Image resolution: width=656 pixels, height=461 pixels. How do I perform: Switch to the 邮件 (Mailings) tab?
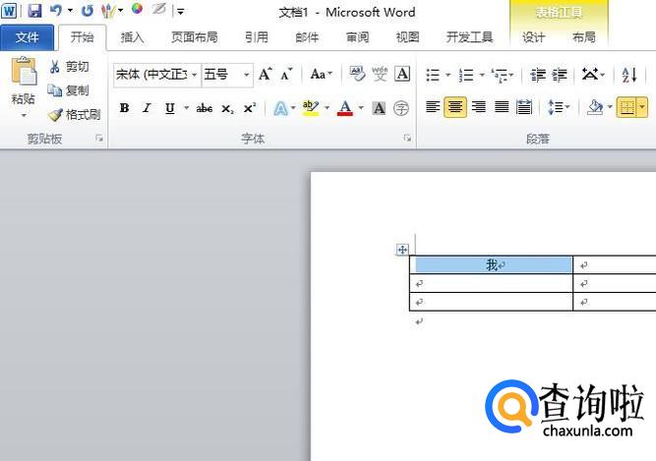click(x=307, y=37)
